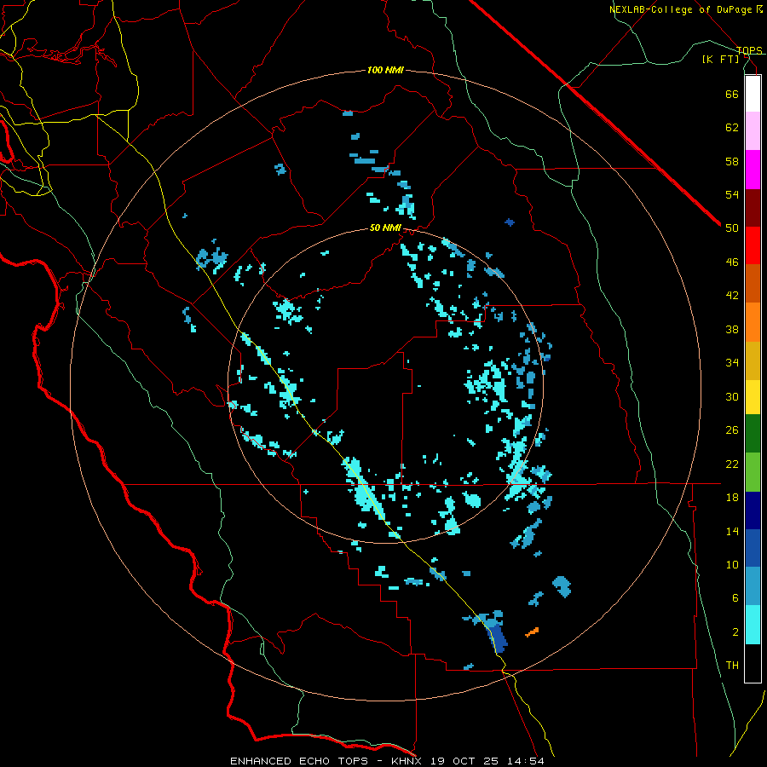This screenshot has height=767, width=767.
Task: Click the legend value 54
Action: [x=732, y=194]
